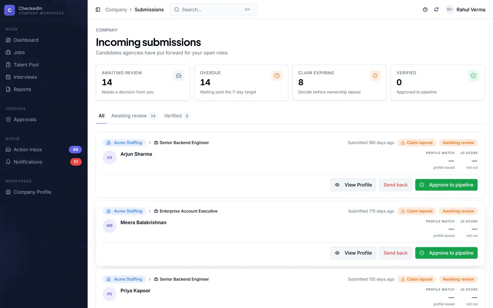Image resolution: width=493 pixels, height=308 pixels.
Task: Send back Meera Balakrishnan's submission
Action: pyautogui.click(x=396, y=253)
